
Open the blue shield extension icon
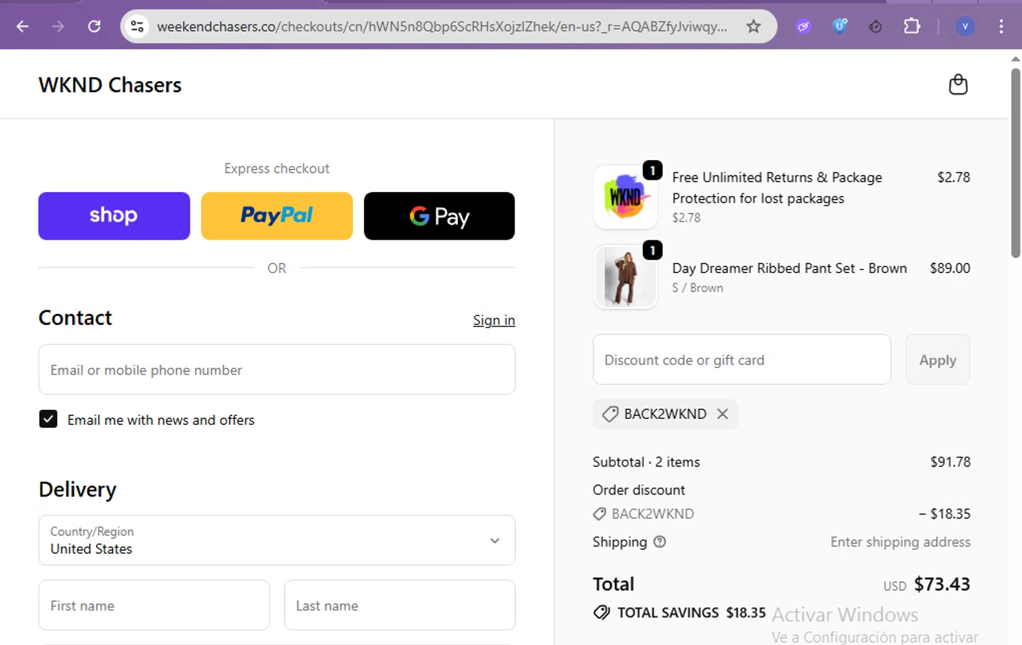(x=840, y=27)
